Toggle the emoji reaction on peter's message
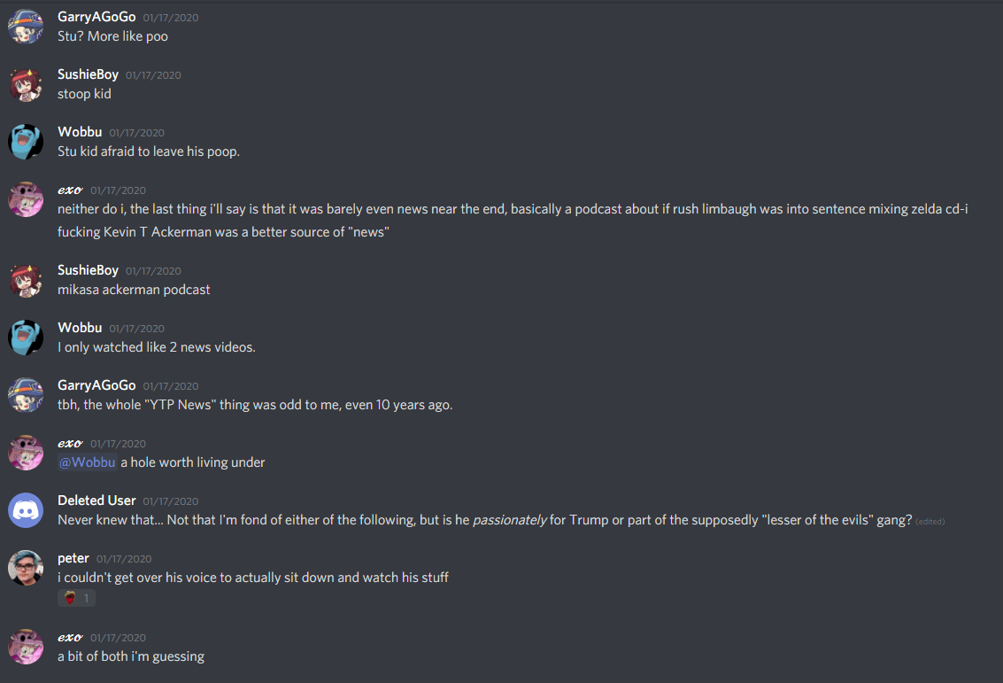 point(76,598)
